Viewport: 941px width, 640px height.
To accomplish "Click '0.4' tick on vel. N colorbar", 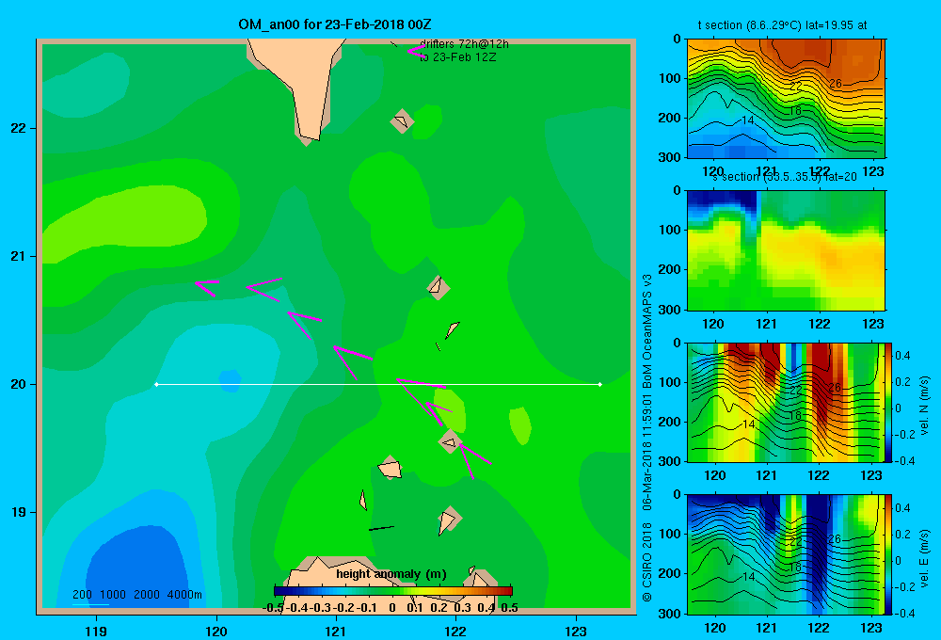I will point(902,356).
